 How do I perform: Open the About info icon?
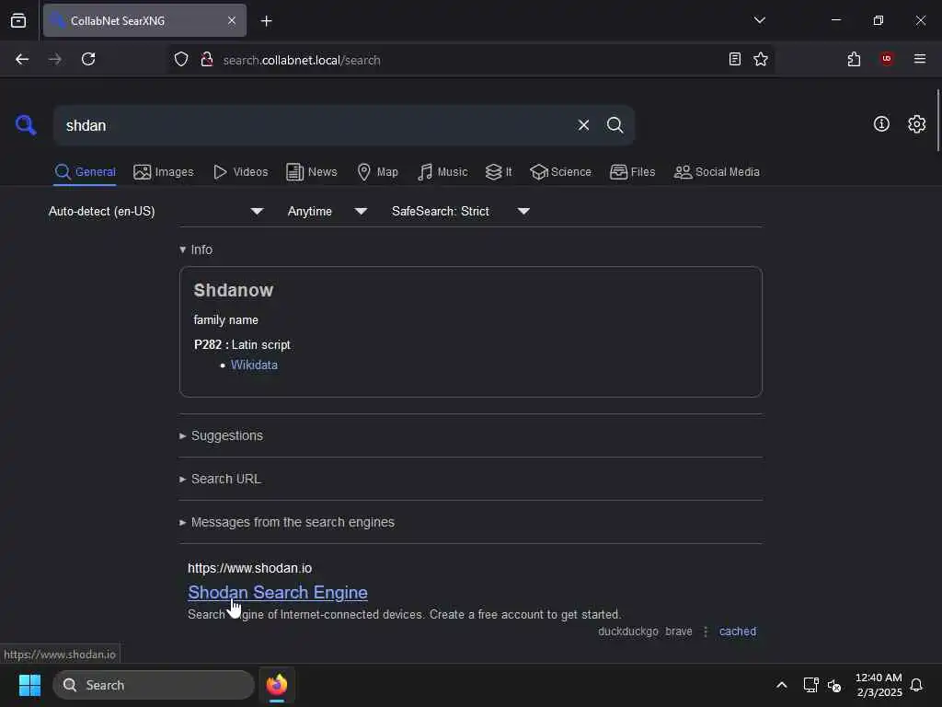pos(881,124)
